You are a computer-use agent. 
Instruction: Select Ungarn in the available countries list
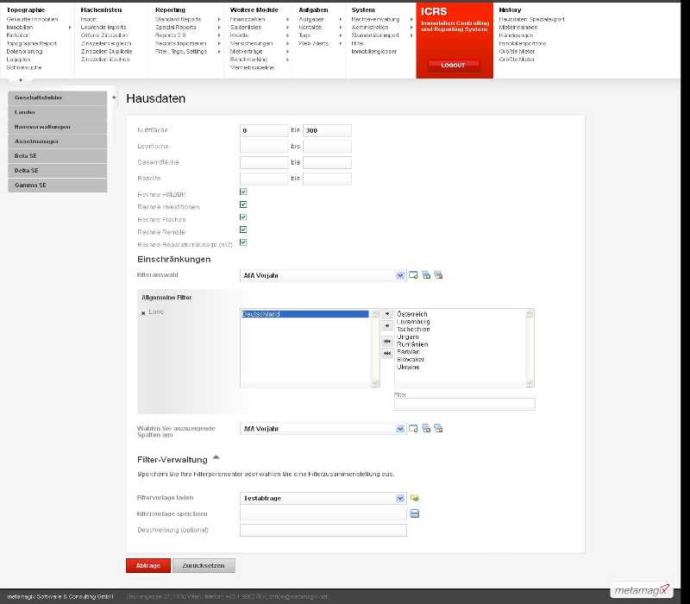tap(407, 337)
